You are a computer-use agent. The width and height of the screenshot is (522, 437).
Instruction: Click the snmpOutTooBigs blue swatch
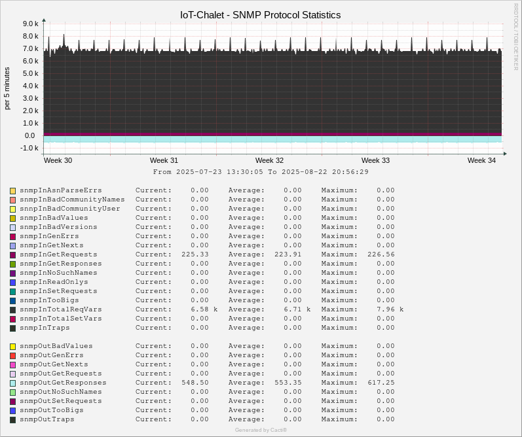coord(12,411)
